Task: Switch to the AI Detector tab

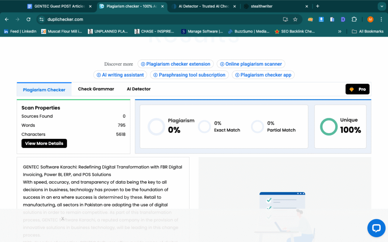Action: [139, 89]
